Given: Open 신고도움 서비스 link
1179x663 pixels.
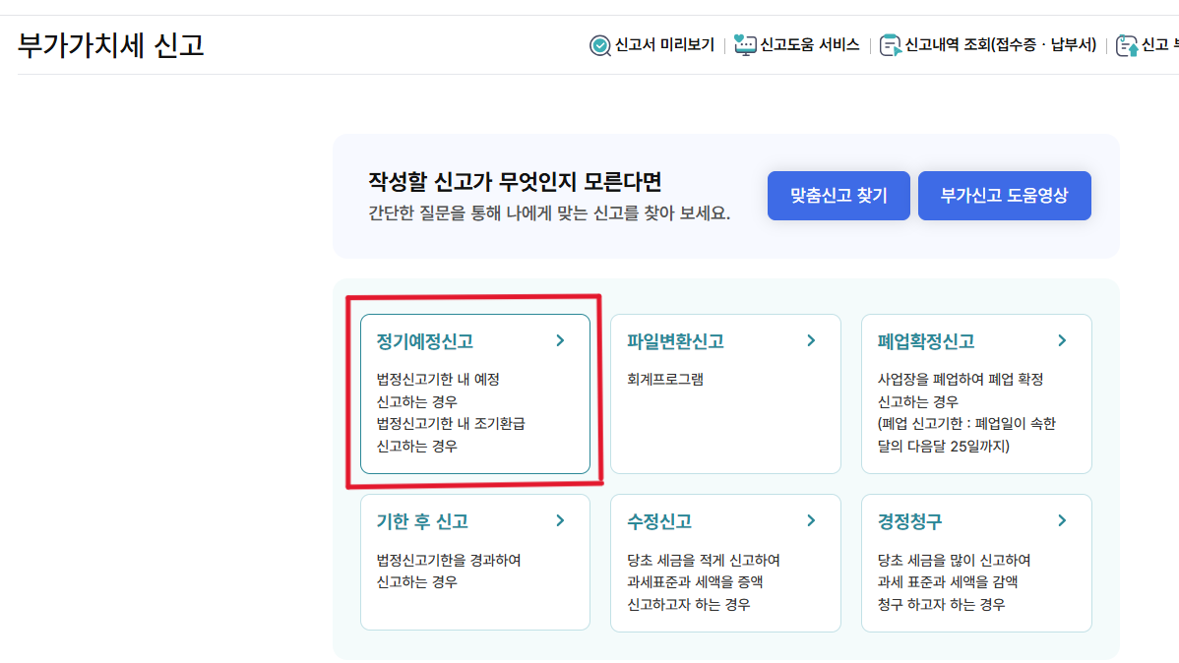Looking at the screenshot, I should (809, 45).
